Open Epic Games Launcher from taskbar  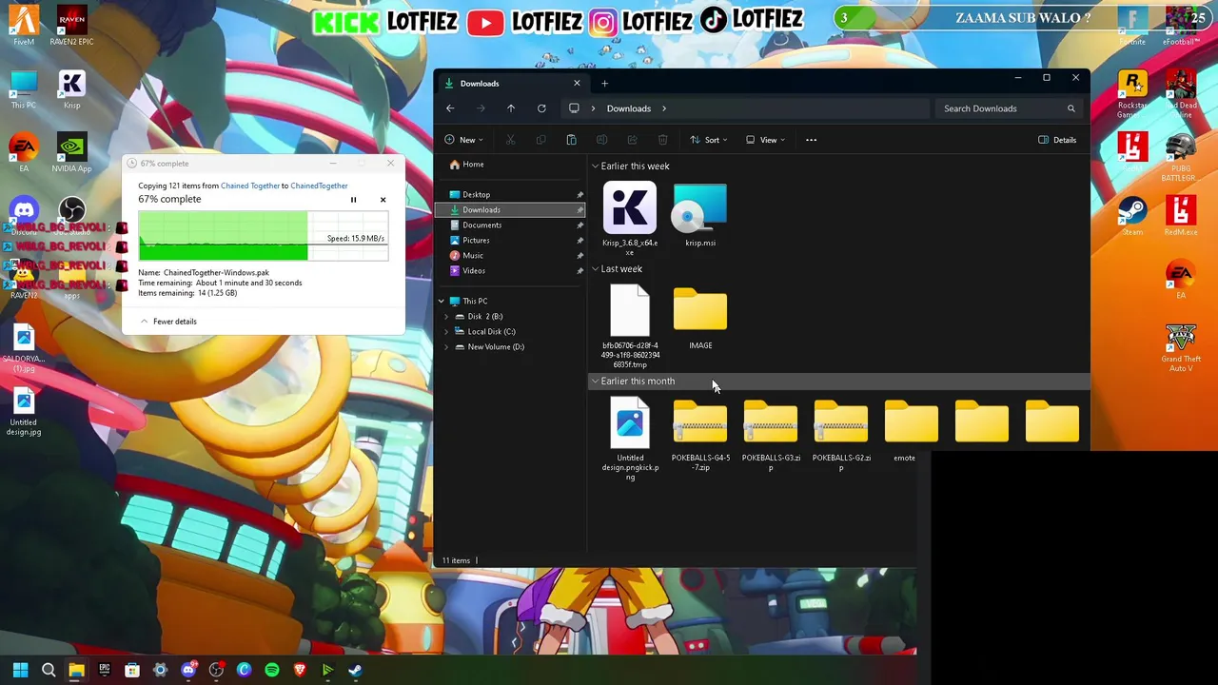click(x=105, y=671)
